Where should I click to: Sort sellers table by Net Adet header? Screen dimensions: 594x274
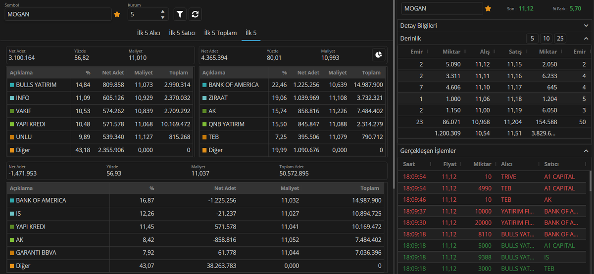[308, 73]
